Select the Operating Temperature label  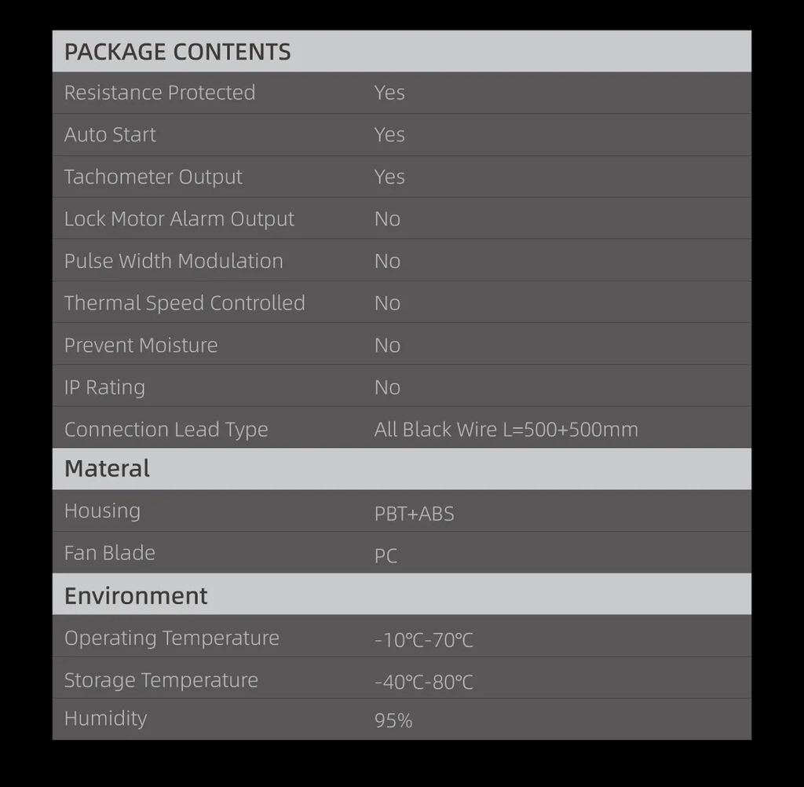[171, 638]
